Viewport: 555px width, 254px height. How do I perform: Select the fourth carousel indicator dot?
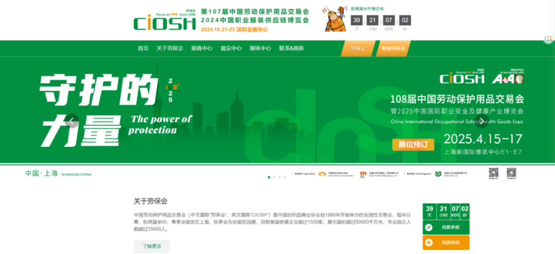(286, 177)
